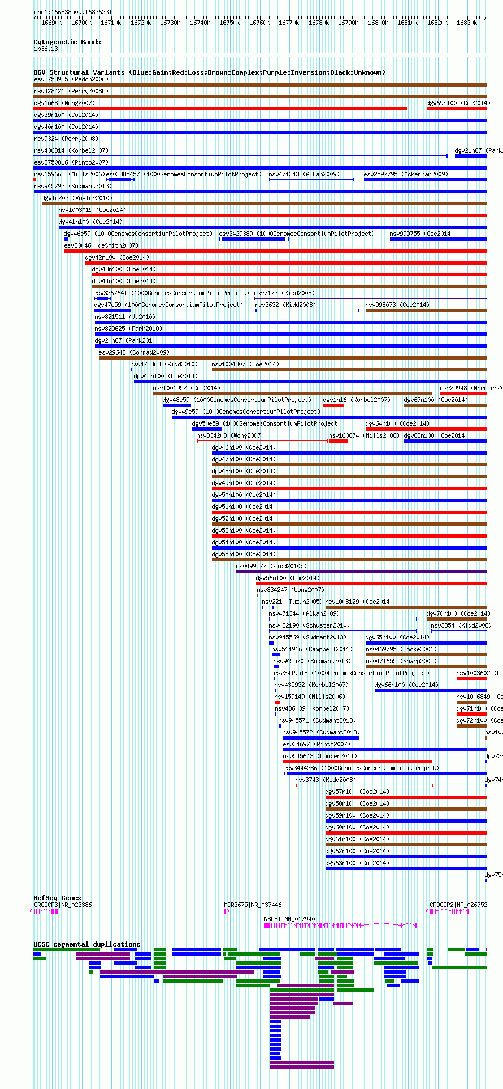Viewport: 503px width, 1089px height.
Task: Click variant label nsv829625 (Park2010)
Action: 128,329
